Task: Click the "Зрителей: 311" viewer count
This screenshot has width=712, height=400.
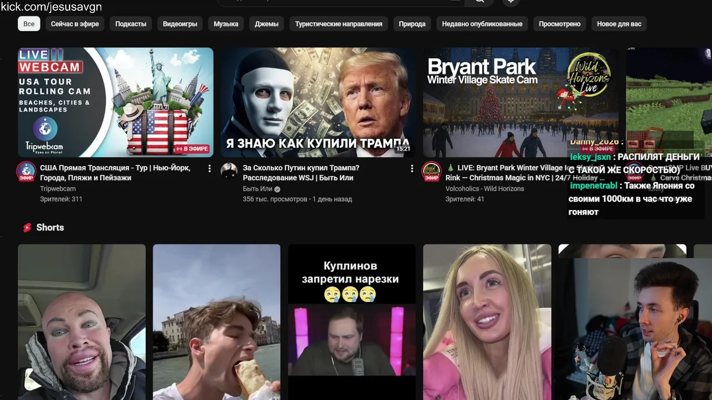Action: 61,199
